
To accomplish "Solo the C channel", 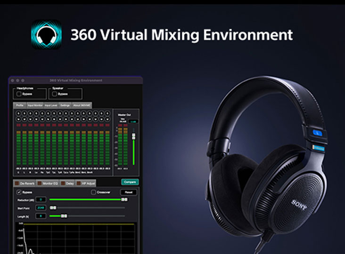I will tap(18, 113).
